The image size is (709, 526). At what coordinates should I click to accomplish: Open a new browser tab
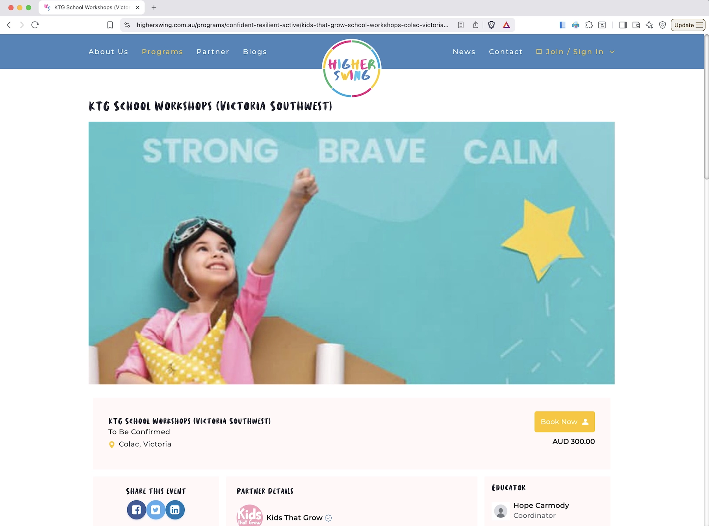[154, 7]
